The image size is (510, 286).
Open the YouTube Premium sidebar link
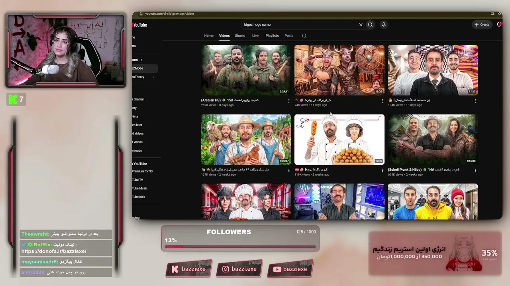point(142,171)
